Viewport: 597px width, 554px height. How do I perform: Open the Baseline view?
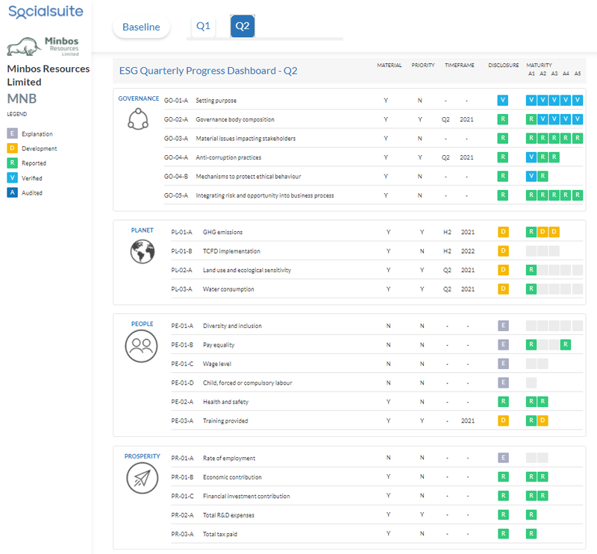tap(141, 27)
